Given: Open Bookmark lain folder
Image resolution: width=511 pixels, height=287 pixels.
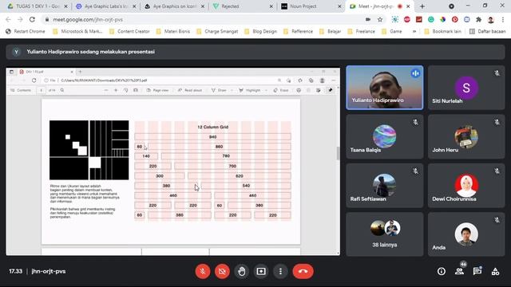Looking at the screenshot, I should (442, 31).
